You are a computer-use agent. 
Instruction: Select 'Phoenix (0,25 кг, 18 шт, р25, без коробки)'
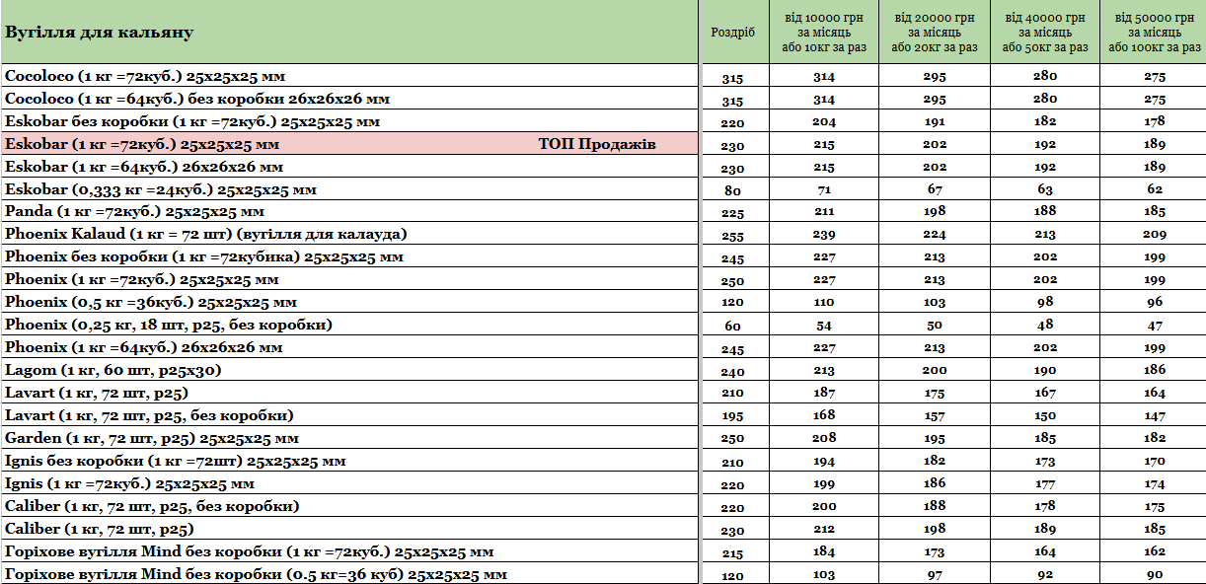pos(169,325)
